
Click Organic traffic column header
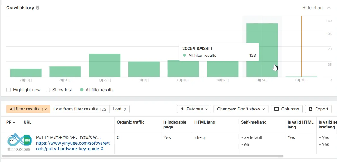[131, 122]
